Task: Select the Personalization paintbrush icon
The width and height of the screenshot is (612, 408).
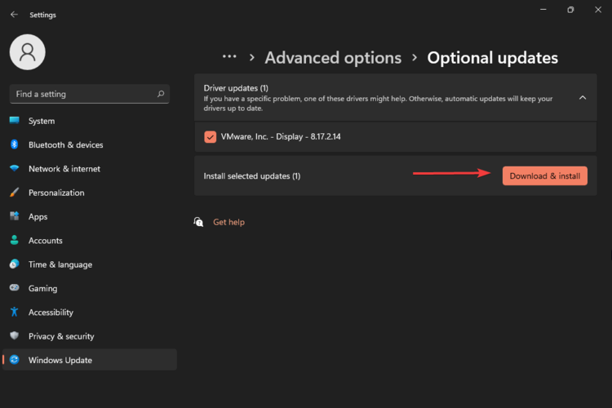Action: pyautogui.click(x=14, y=193)
